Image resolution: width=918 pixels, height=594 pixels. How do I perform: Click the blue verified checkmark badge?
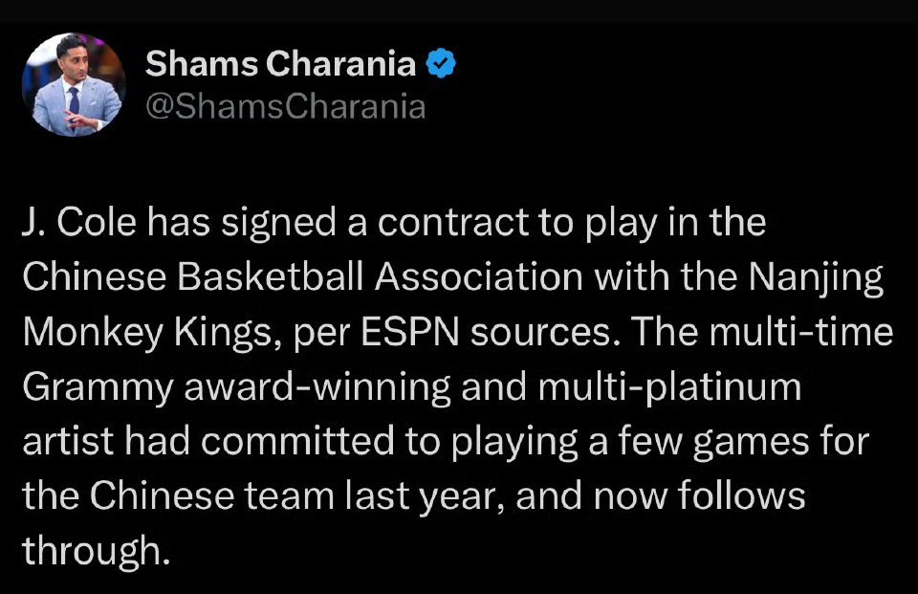point(440,64)
